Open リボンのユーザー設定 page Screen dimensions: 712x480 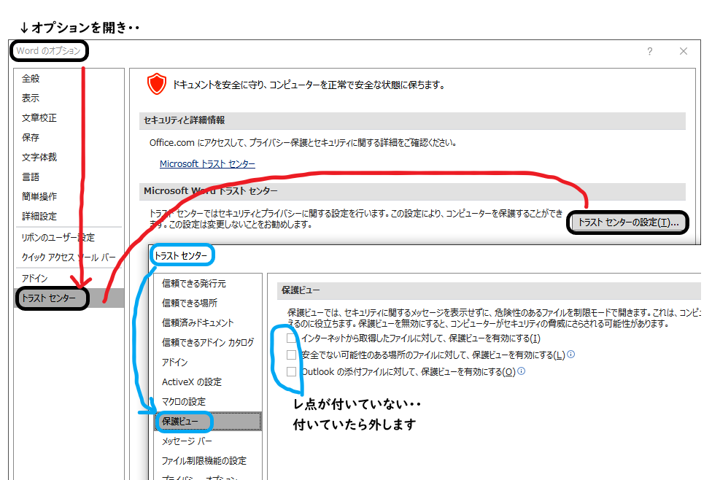(58, 238)
